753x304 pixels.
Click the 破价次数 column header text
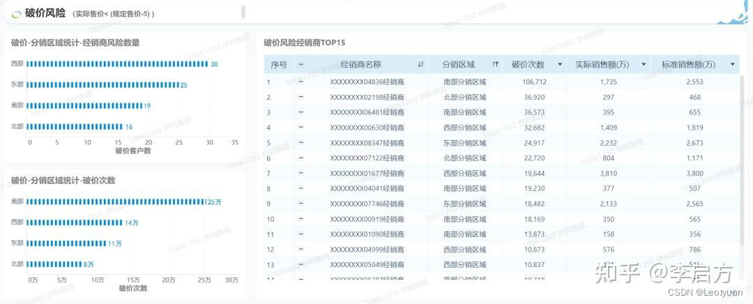point(528,65)
